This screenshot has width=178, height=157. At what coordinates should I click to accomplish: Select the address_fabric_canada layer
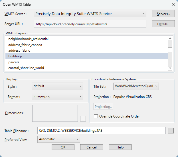pyautogui.click(x=25, y=45)
